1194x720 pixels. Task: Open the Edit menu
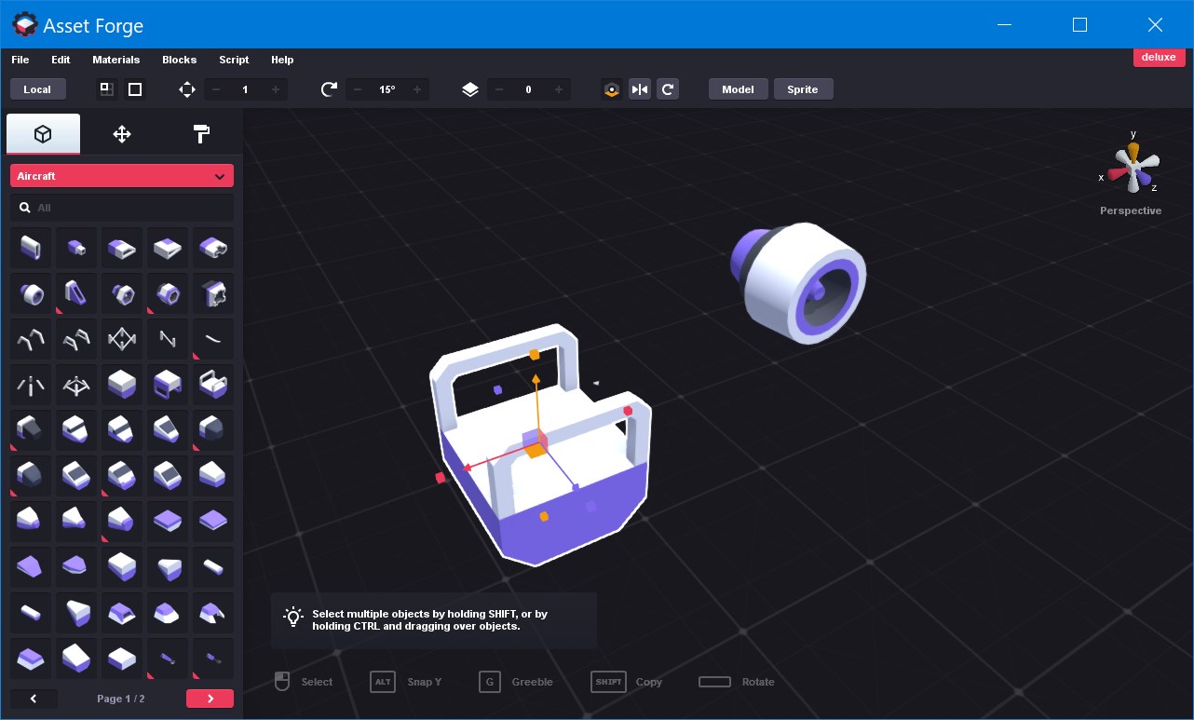[61, 60]
